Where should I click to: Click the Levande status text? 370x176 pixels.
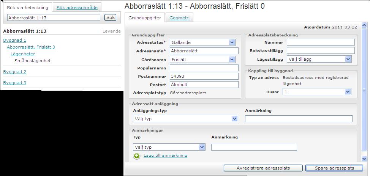point(112,31)
